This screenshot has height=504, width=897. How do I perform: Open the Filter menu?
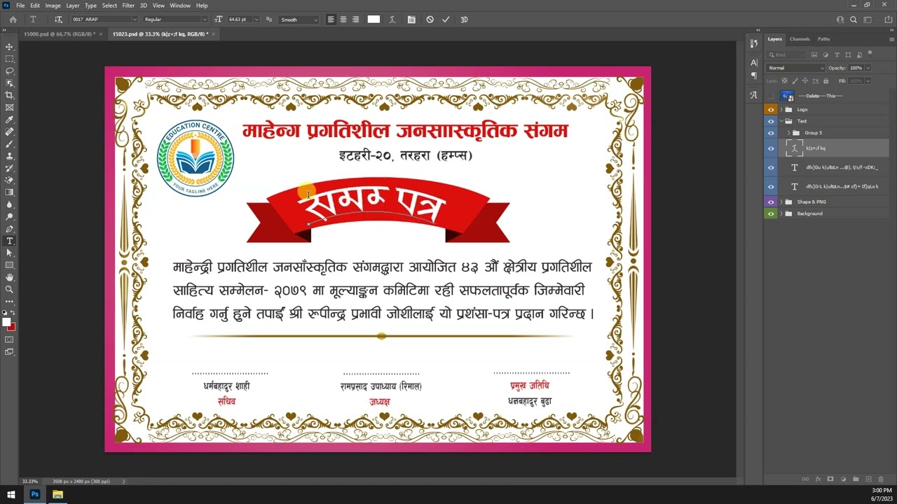tap(128, 6)
